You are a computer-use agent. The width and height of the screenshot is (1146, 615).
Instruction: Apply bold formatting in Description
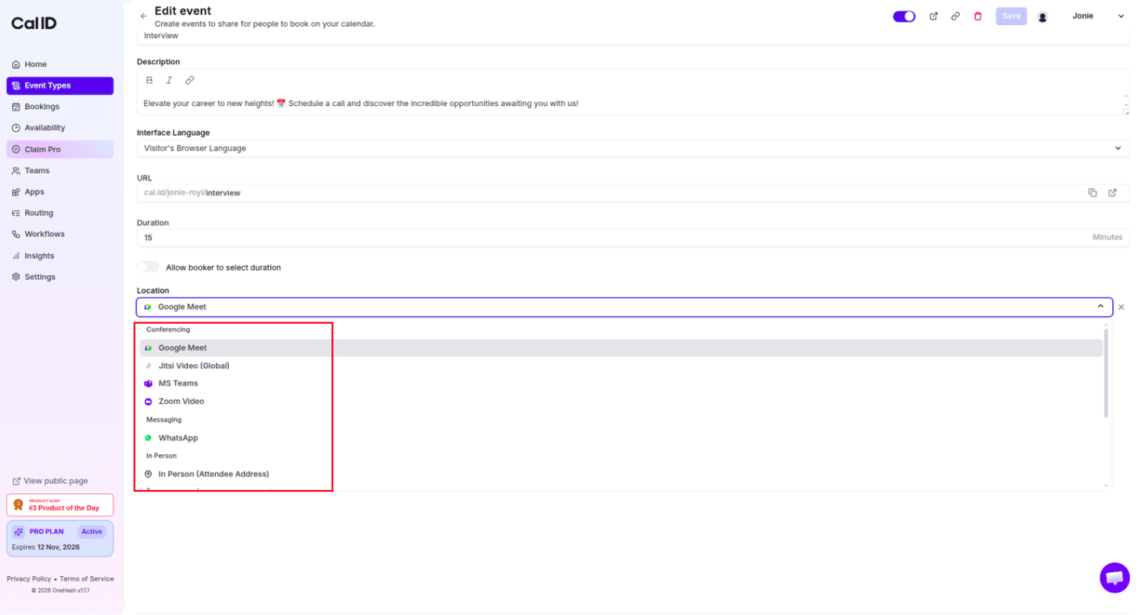[x=150, y=80]
